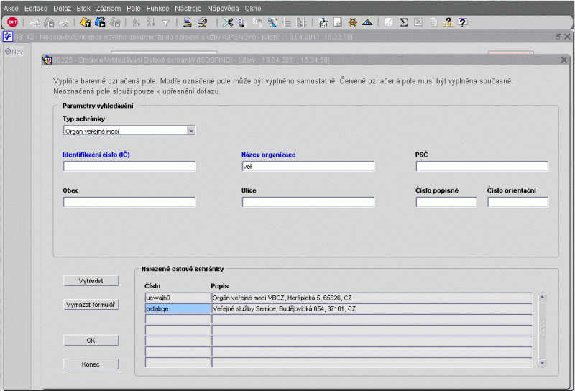The image size is (575, 391).
Task: Click the Název organizace input field
Action: pyautogui.click(x=308, y=167)
